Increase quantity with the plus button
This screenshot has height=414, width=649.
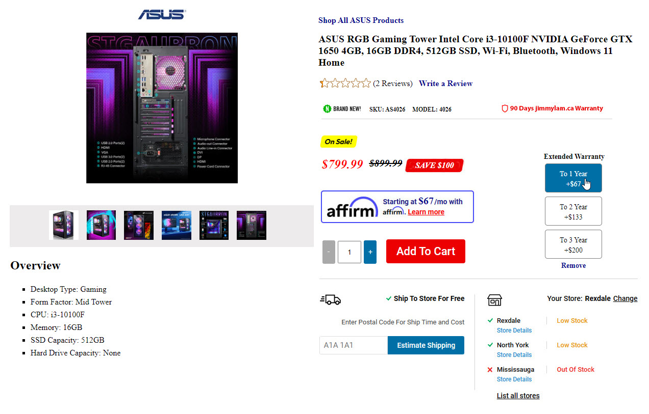(370, 252)
